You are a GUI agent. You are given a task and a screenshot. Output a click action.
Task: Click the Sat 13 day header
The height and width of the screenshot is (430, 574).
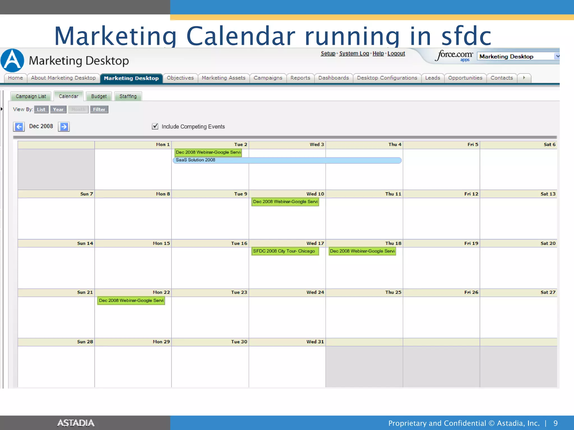point(519,194)
